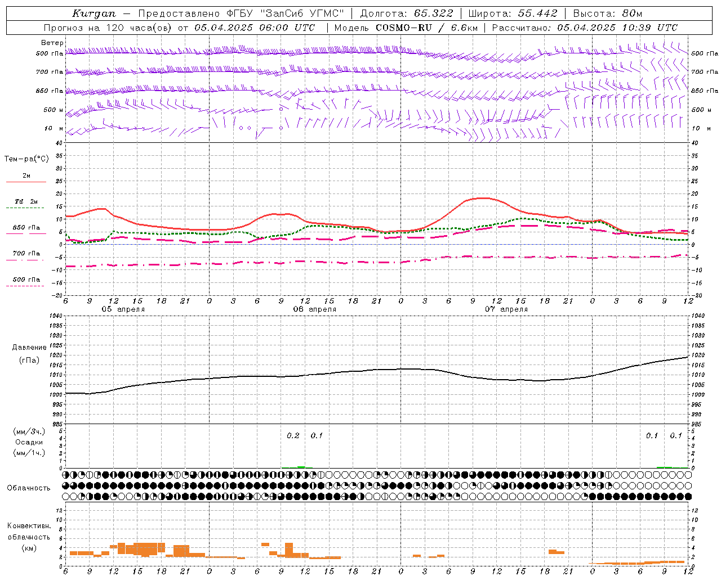
Task: Click the forecast start 05.04.2025 06:00 UTC
Action: 255,28
